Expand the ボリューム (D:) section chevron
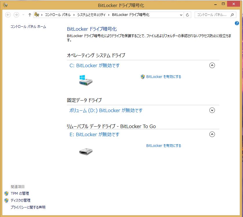Viewport: 243px width, 217px height. tap(212, 110)
